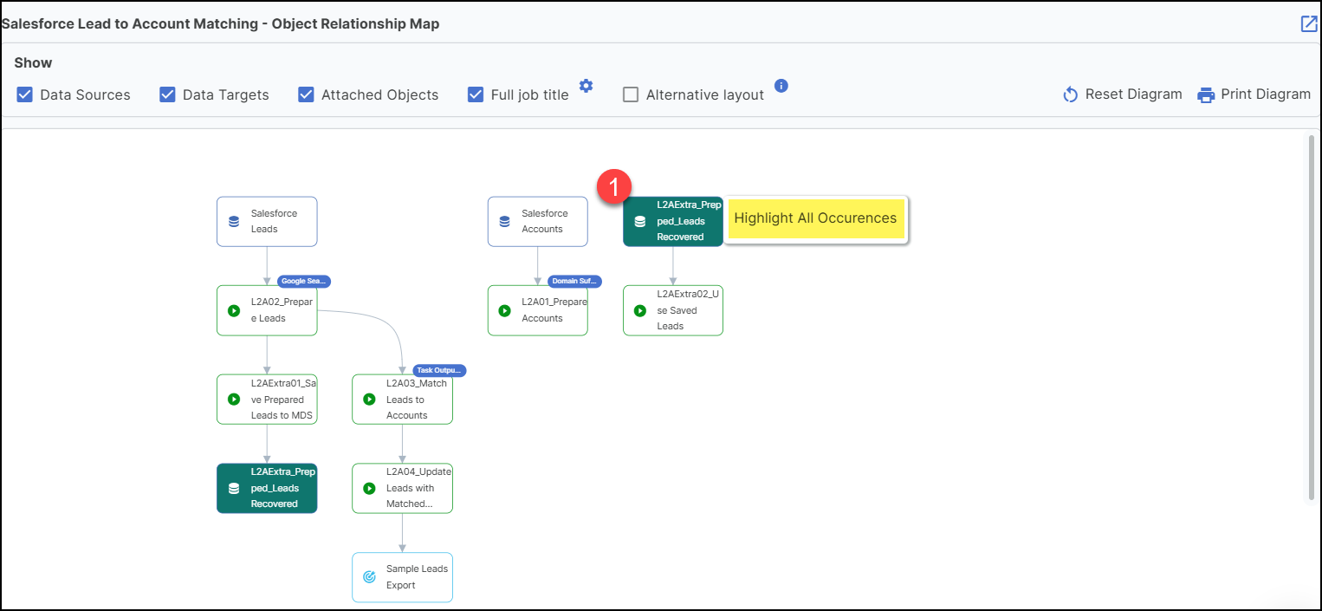Click the Print Diagram printer icon
The width and height of the screenshot is (1322, 611).
click(x=1206, y=94)
